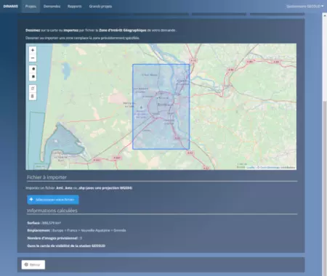Click the Nombre d'images prévisionnel line
Viewport: 327px width, 276px height.
54,238
